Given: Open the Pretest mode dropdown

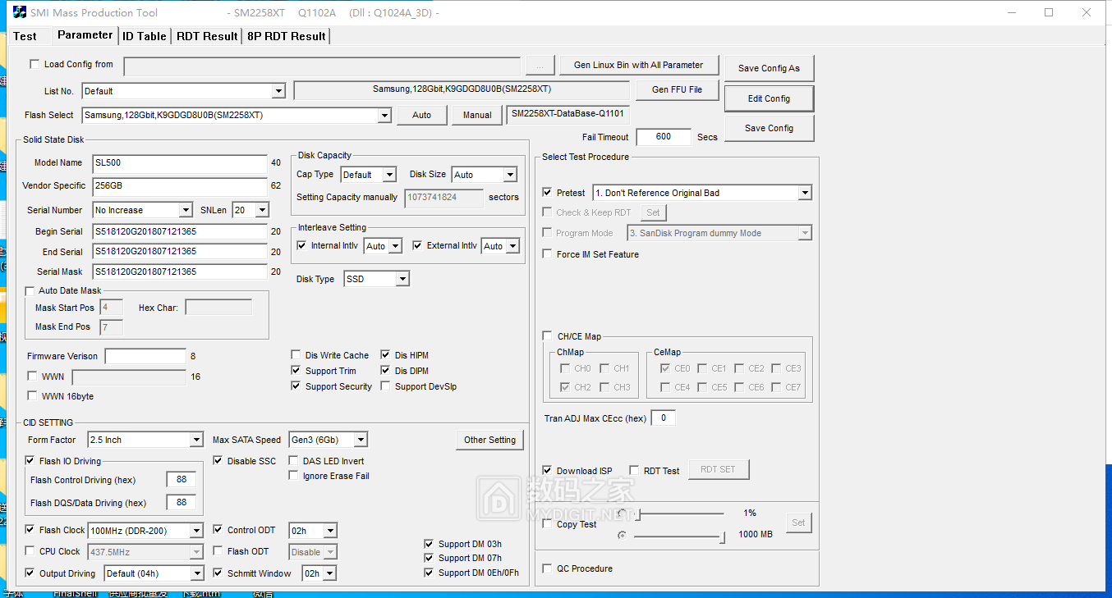Looking at the screenshot, I should [805, 194].
